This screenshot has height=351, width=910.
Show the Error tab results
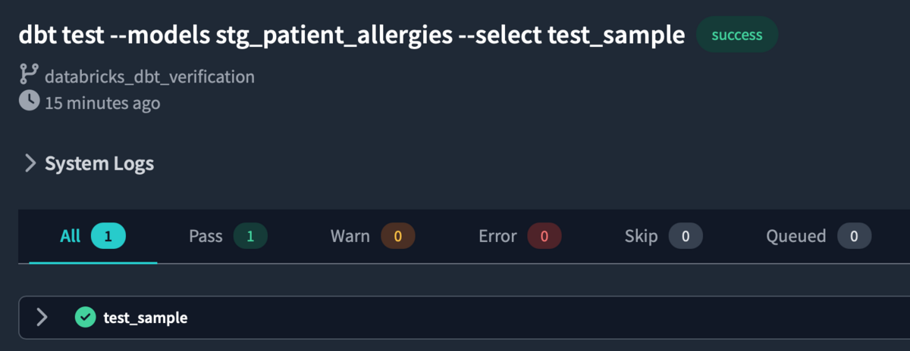pyautogui.click(x=519, y=237)
